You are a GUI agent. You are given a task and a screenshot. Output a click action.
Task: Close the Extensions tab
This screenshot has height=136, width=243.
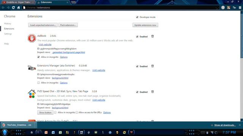(x=68, y=2)
